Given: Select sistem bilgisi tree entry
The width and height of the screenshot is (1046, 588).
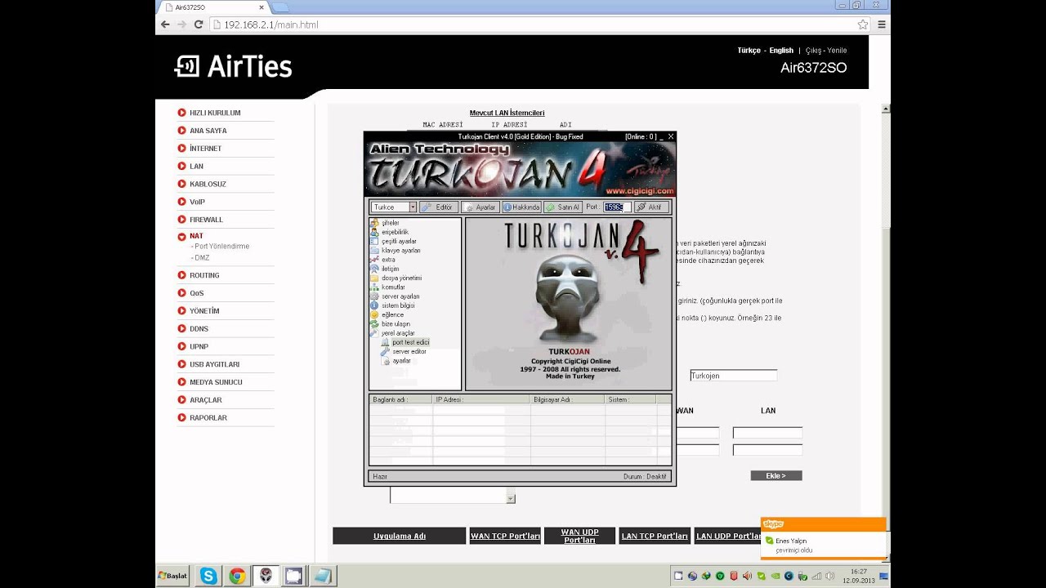Looking at the screenshot, I should pos(398,305).
